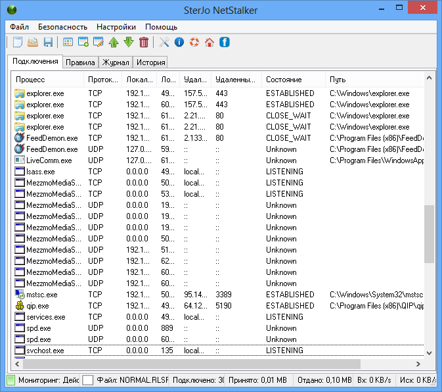Move the rule up with the green arrow

(114, 42)
